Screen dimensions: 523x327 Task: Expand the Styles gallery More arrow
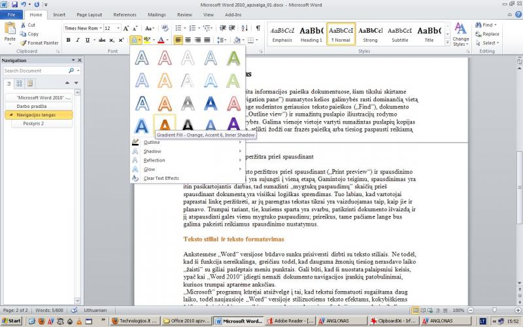448,43
